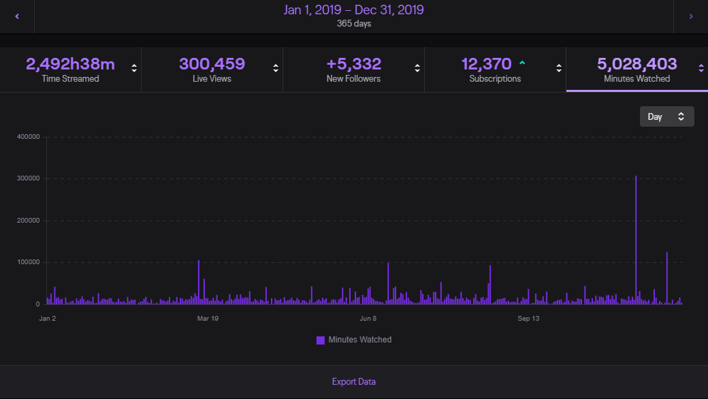This screenshot has width=708, height=399.
Task: Click the purple Minutes Watched swatch
Action: (x=321, y=340)
